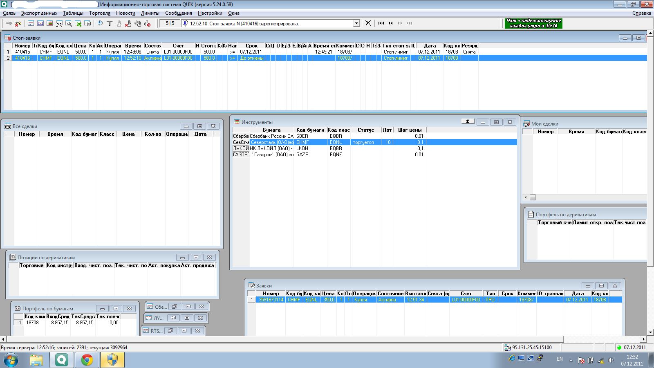Click the network signal tray icon
Image resolution: width=654 pixels, height=368 pixels.
click(601, 360)
